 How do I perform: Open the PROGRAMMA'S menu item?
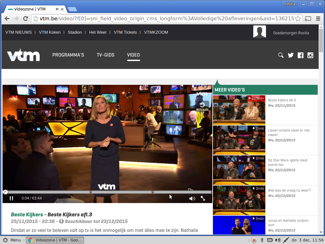pyautogui.click(x=68, y=55)
